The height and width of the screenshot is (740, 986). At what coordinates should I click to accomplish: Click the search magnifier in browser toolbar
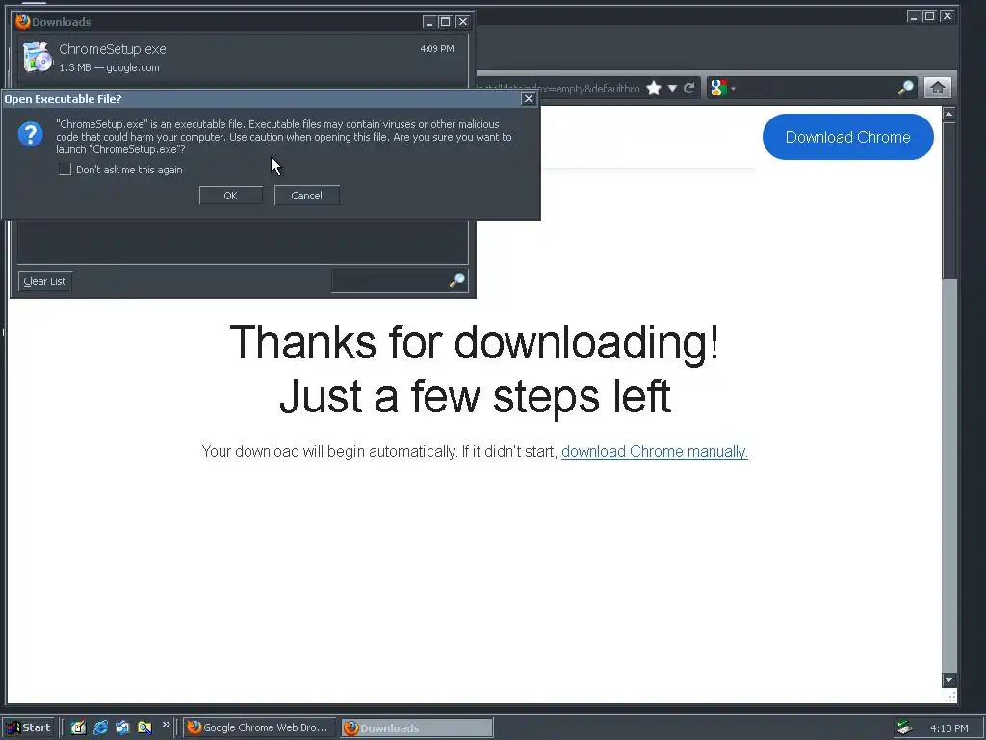tap(905, 88)
